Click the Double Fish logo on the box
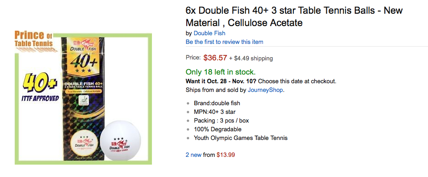The image size is (428, 177). 82,46
